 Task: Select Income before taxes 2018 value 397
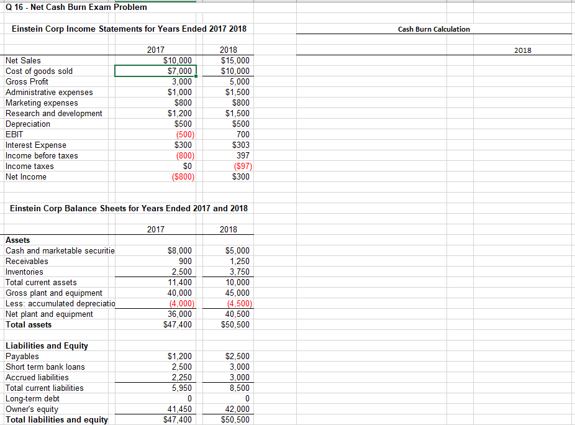coord(243,156)
